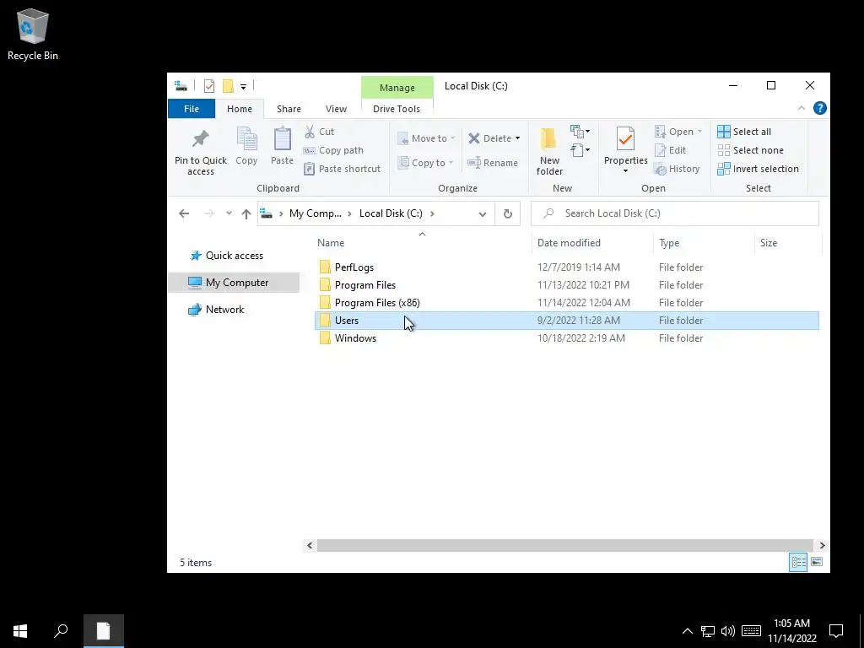864x648 pixels.
Task: Open recent locations dropdown chevron
Action: (x=229, y=213)
